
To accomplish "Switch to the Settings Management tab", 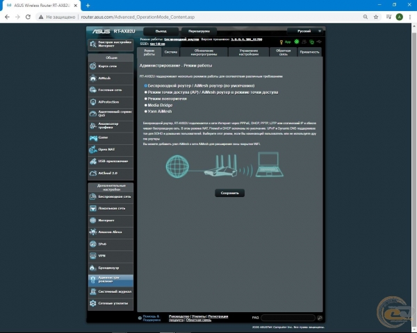I will (249, 52).
